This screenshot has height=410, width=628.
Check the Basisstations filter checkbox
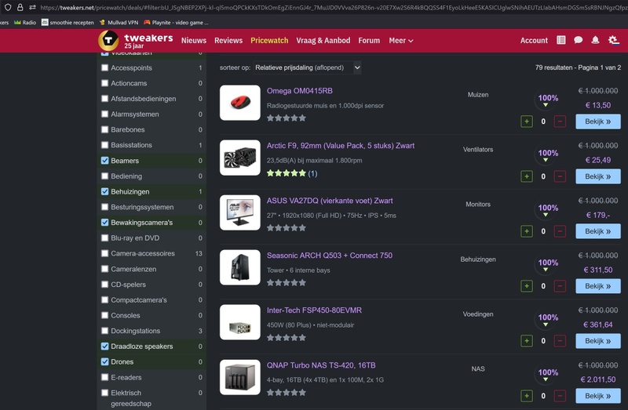[105, 145]
